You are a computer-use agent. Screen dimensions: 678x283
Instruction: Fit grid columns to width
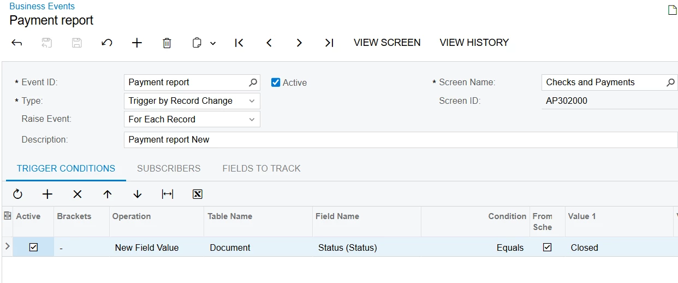168,194
